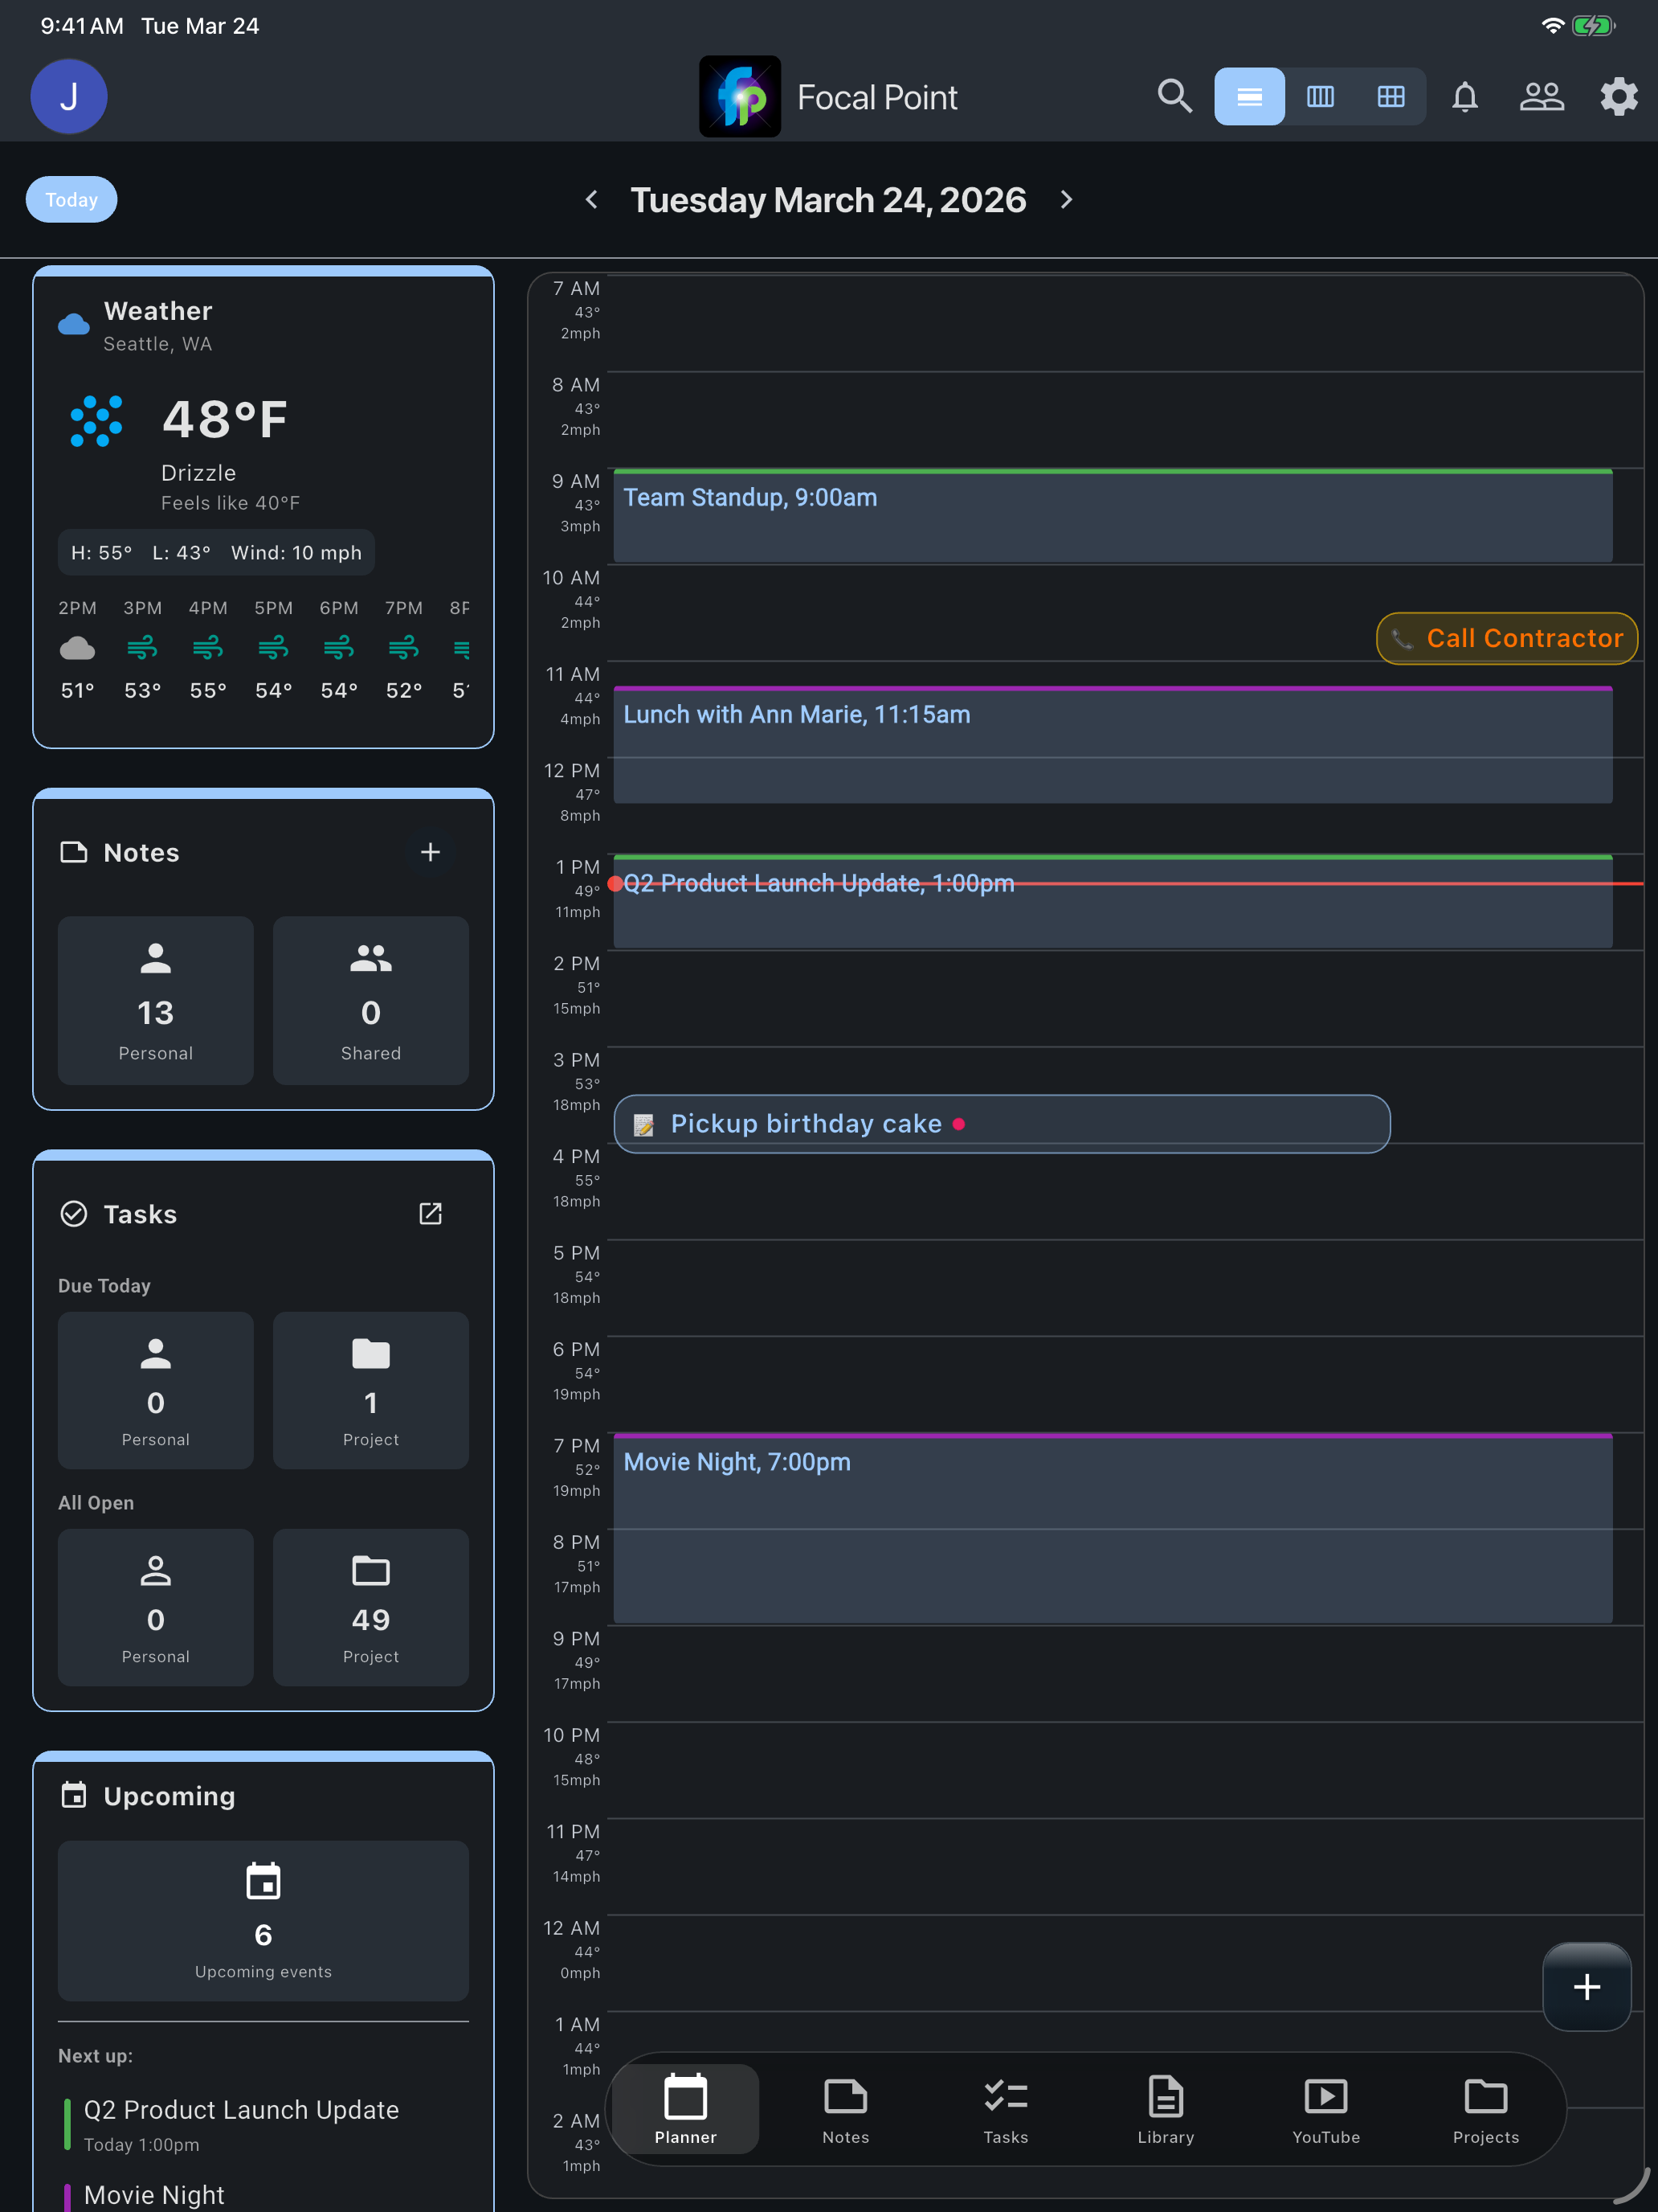
Task: Open the YouTube tab in bottom bar
Action: [x=1325, y=2108]
